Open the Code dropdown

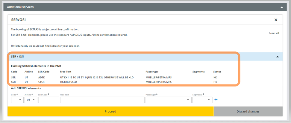point(17,100)
